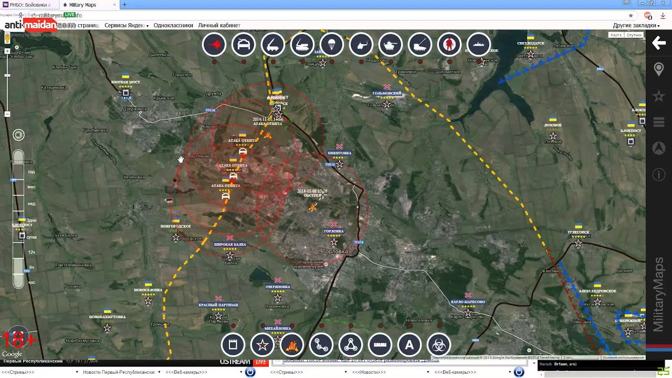Select the letter A text label tool
Viewport: 672px width, 378px height.
tap(409, 345)
